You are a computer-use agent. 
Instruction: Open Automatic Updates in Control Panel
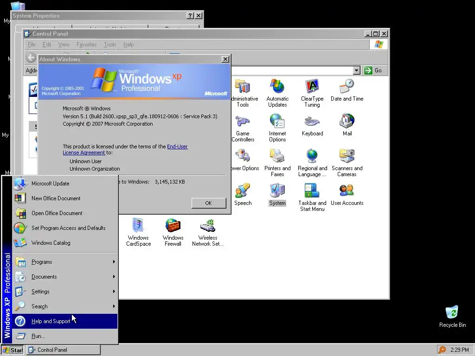tap(277, 93)
